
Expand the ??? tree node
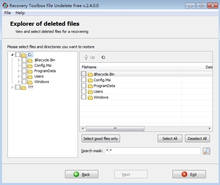pos(12,87)
